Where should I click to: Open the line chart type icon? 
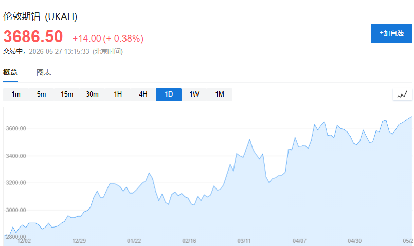click(x=402, y=94)
